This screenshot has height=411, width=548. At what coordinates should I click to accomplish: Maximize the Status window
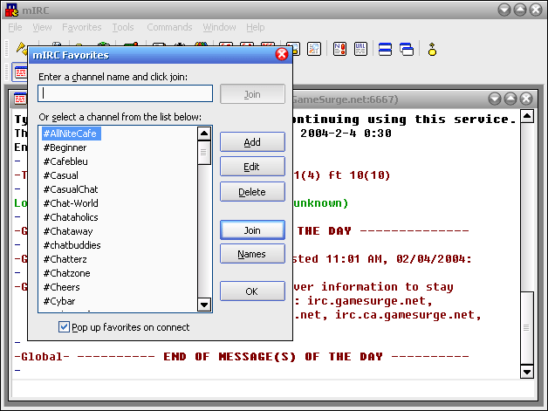pos(510,99)
